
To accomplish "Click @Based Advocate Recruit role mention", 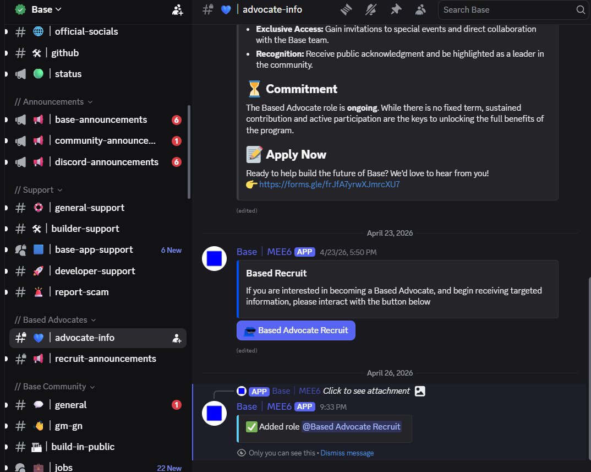I will [x=351, y=427].
